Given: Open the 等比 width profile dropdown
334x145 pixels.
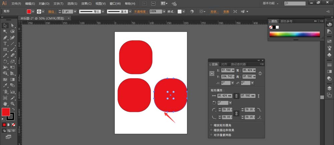Looking at the screenshot, I should tap(103, 11).
